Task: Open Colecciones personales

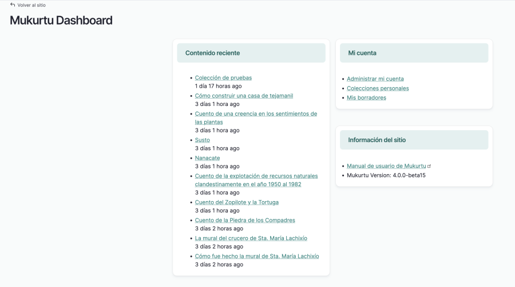Action: (x=378, y=88)
